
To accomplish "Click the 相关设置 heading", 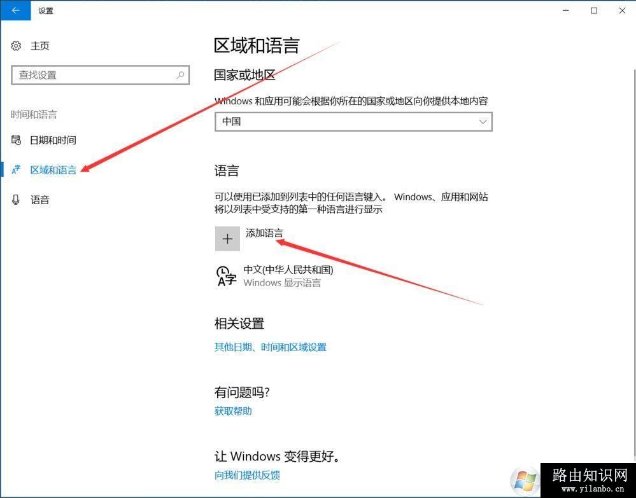I will pos(239,323).
